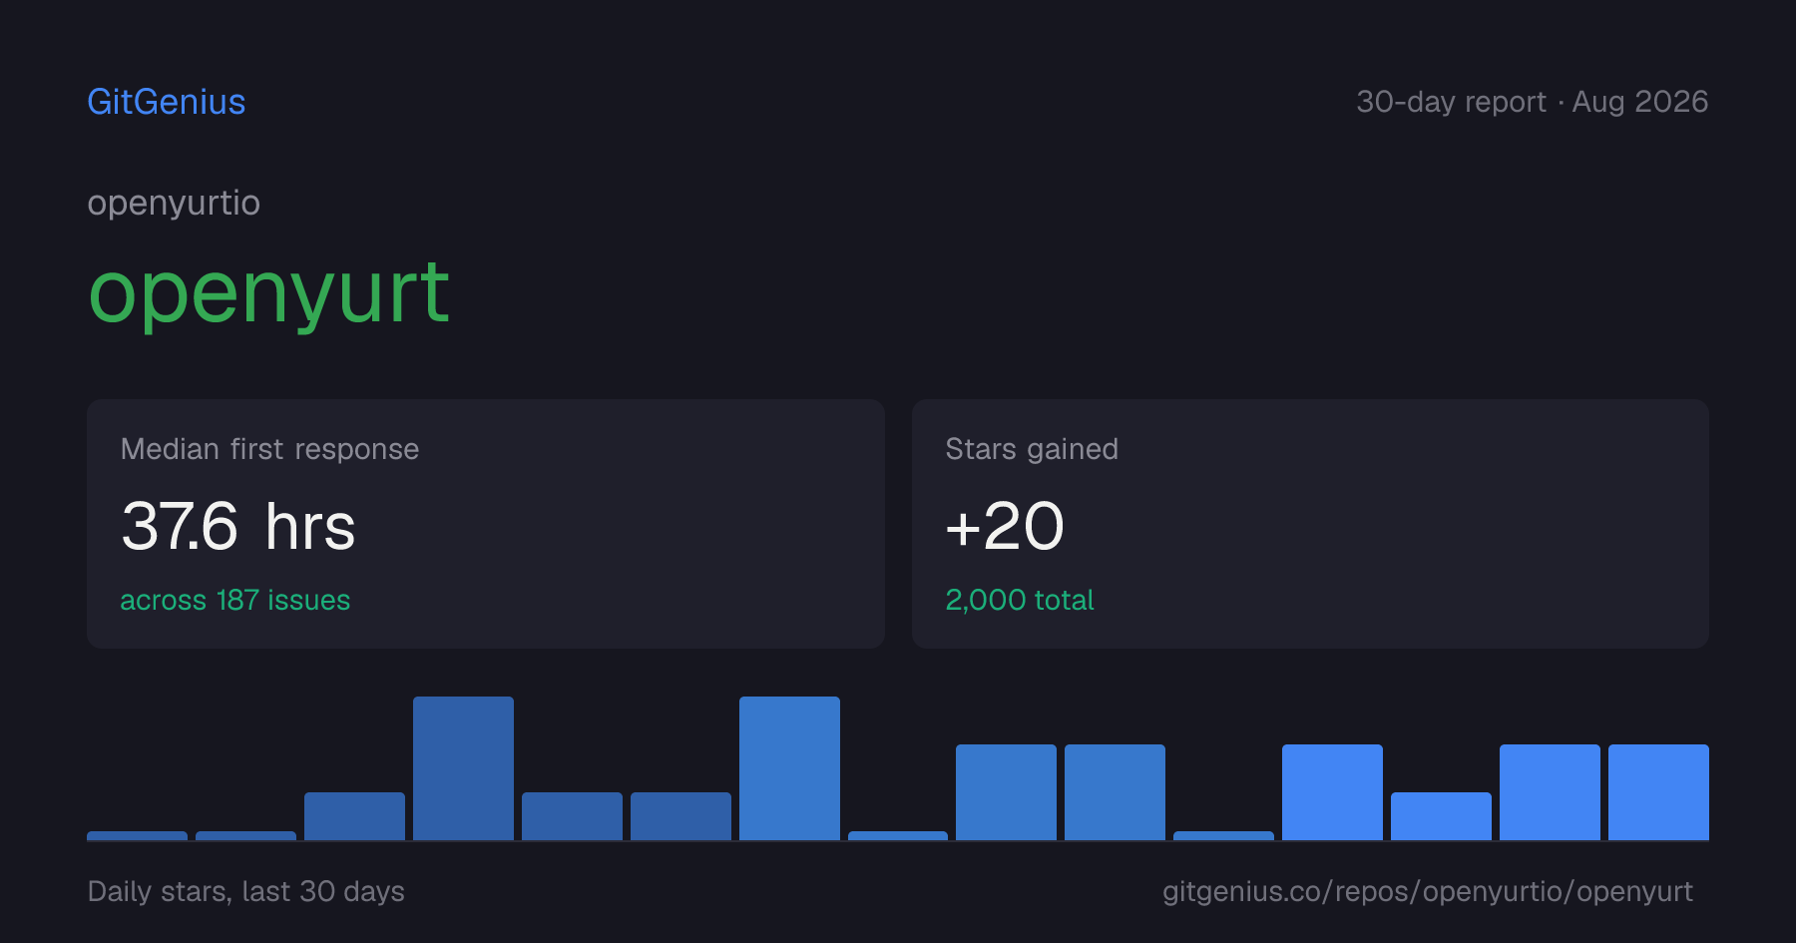This screenshot has height=943, width=1796.
Task: Click the first tiny bar in chart
Action: pos(137,835)
